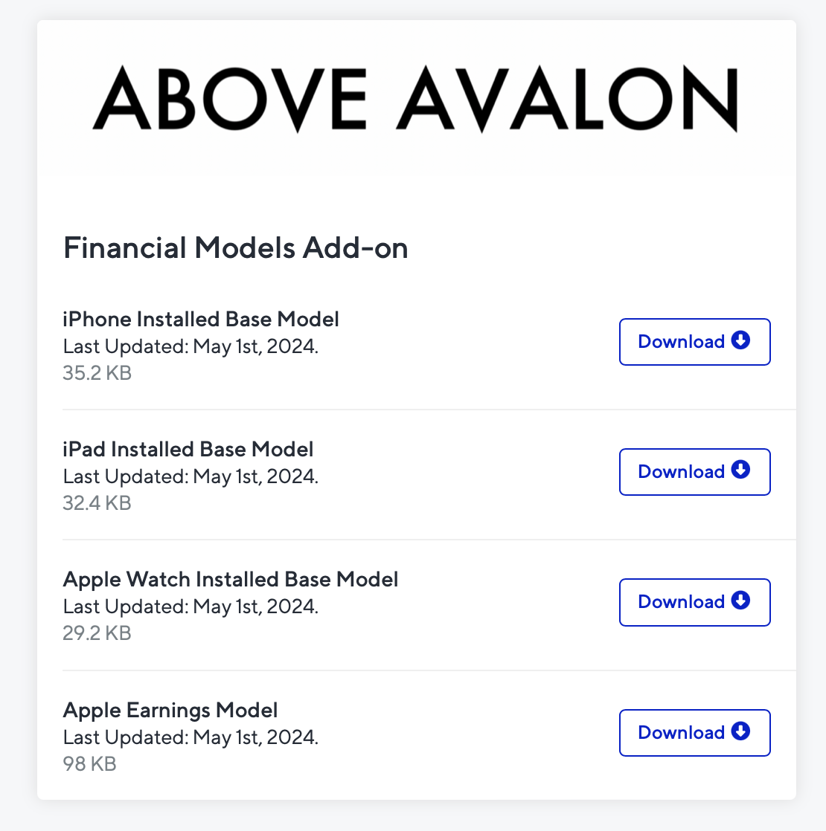Click the 98 KB file size text
This screenshot has height=831, width=826.
pos(89,763)
